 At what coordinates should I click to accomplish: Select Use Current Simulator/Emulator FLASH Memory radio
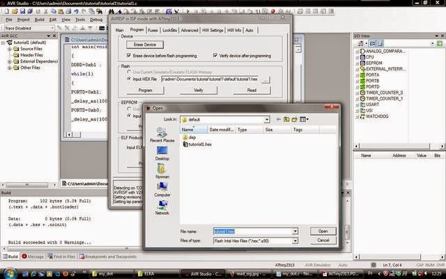(129, 72)
